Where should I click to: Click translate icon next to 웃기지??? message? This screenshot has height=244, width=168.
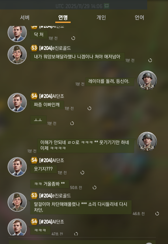82,172
